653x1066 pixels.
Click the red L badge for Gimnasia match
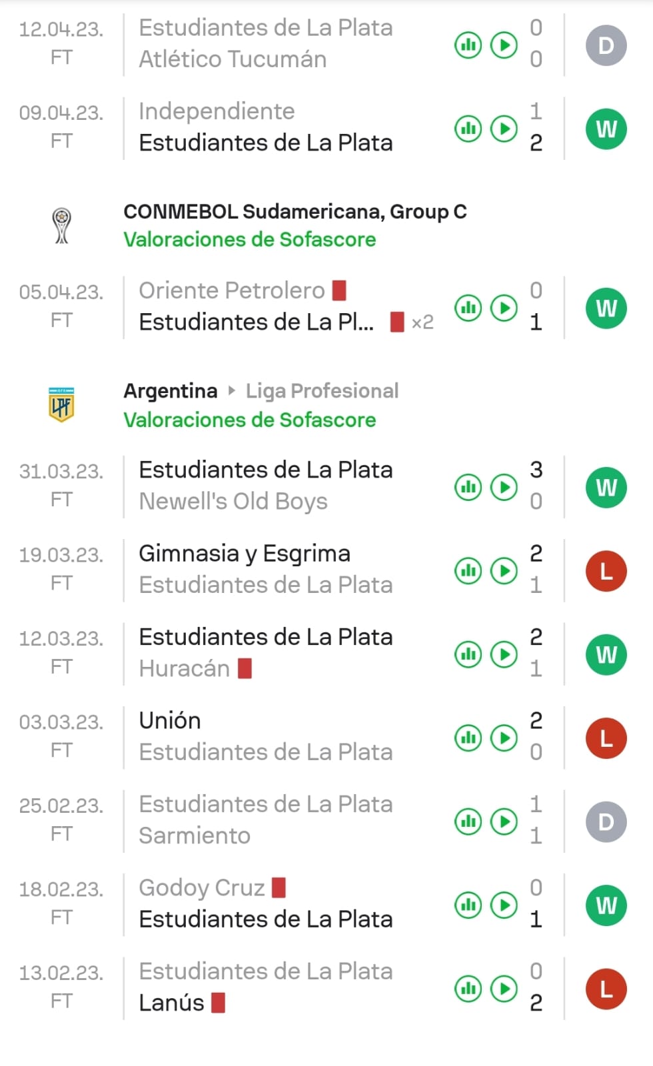coord(606,571)
